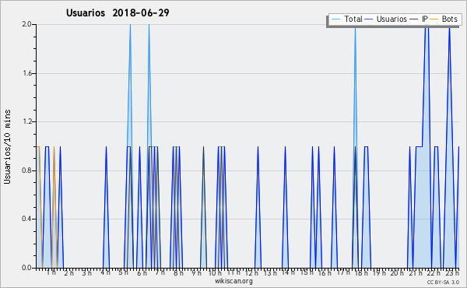Click the '8 h' x-axis label
This screenshot has width=467, height=288.
tap(178, 273)
